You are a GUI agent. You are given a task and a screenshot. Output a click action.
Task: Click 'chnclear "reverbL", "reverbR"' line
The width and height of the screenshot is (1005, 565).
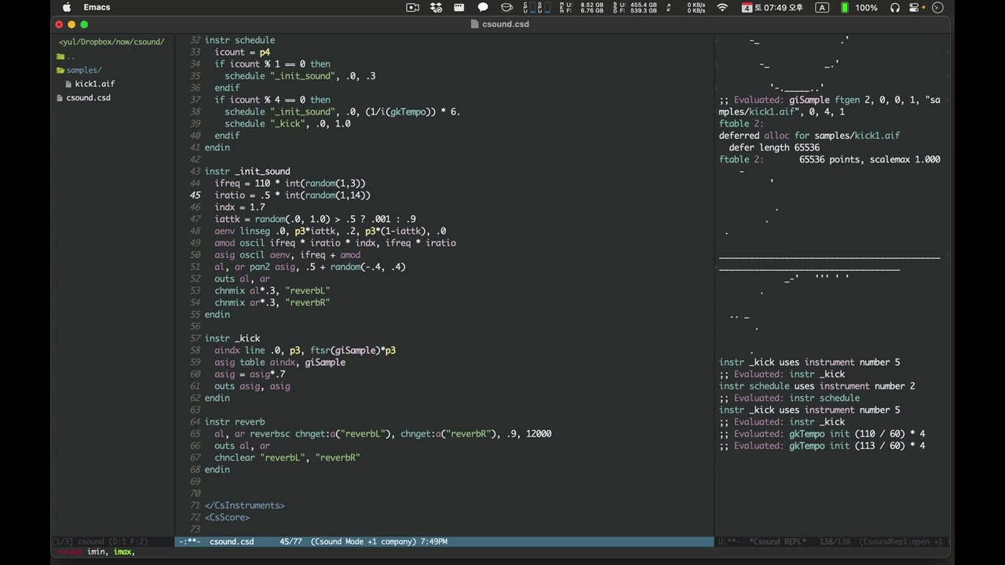point(287,457)
